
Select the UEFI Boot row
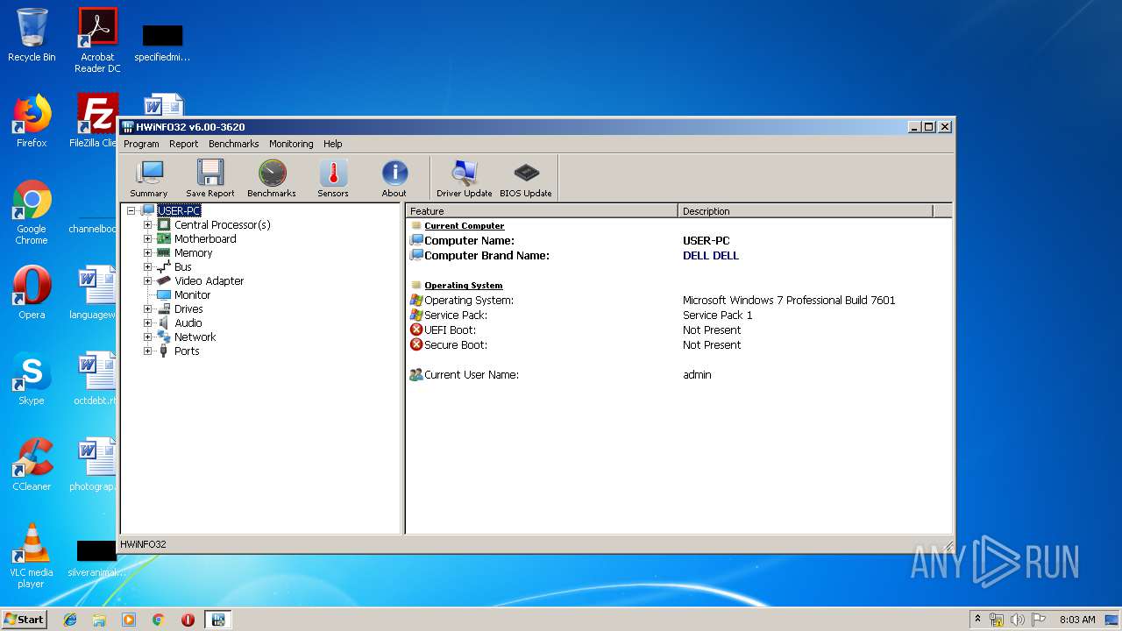pyautogui.click(x=679, y=330)
